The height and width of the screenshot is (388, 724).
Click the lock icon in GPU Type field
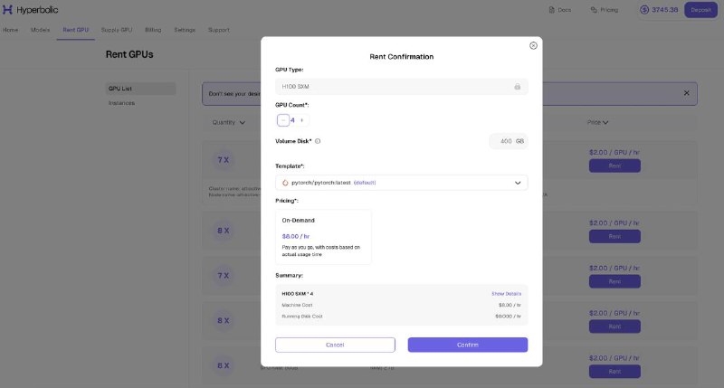[x=517, y=87]
